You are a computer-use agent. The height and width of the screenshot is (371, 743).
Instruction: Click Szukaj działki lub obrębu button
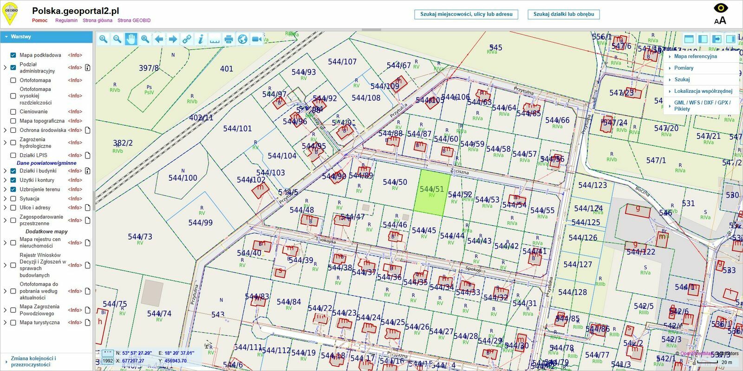563,14
